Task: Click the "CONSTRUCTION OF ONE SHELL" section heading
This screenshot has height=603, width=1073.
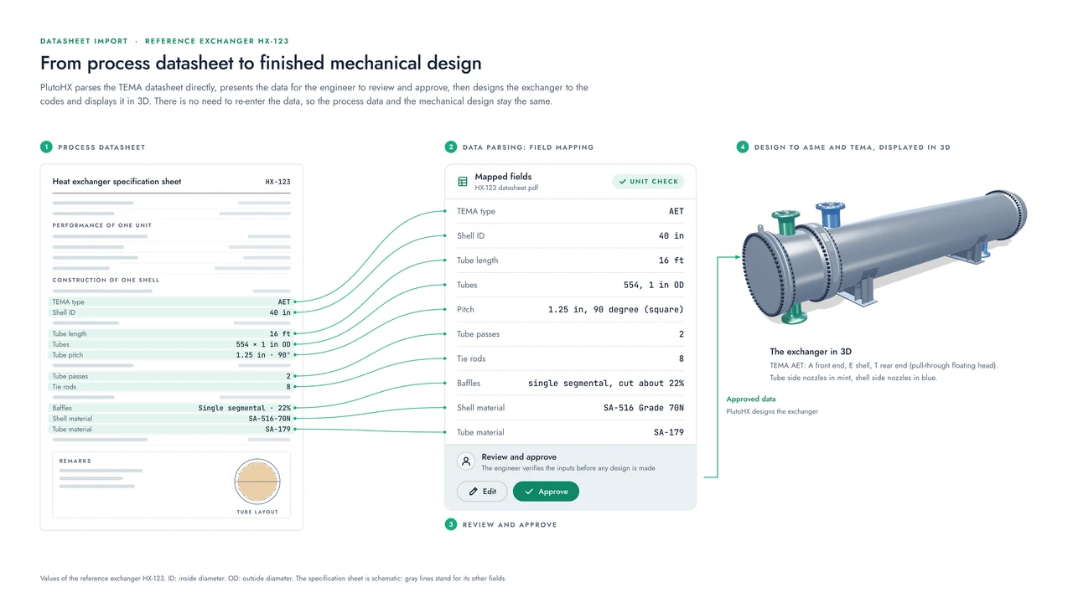Action: click(x=106, y=280)
